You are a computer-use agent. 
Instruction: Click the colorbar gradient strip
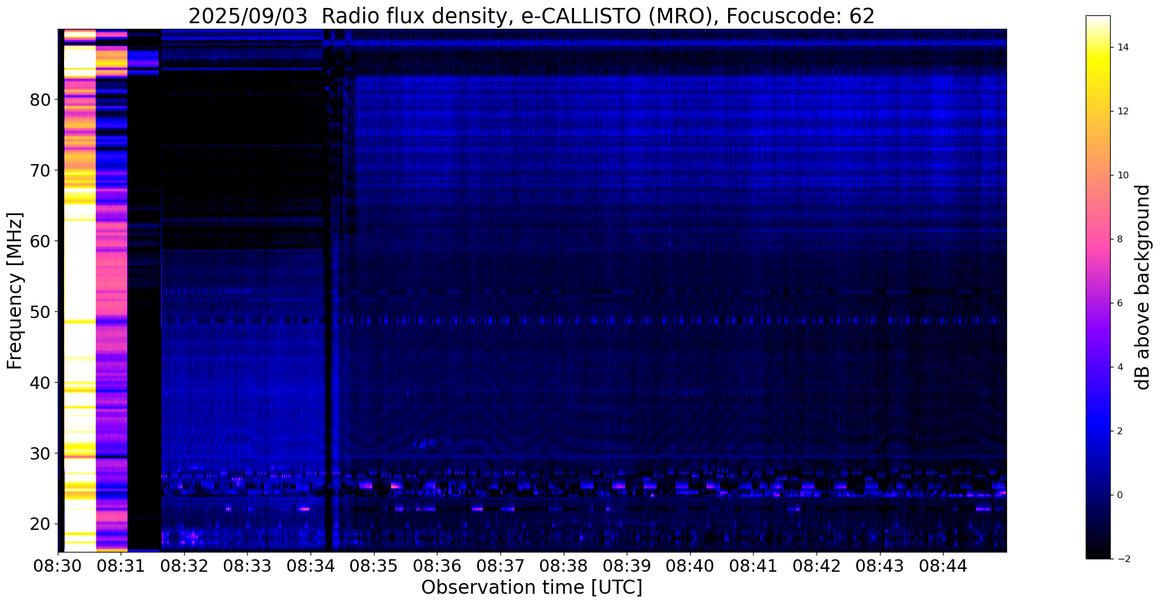click(x=1098, y=287)
